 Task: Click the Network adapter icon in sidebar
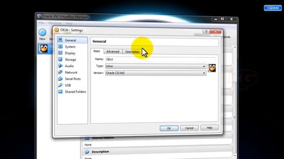[x=60, y=72]
